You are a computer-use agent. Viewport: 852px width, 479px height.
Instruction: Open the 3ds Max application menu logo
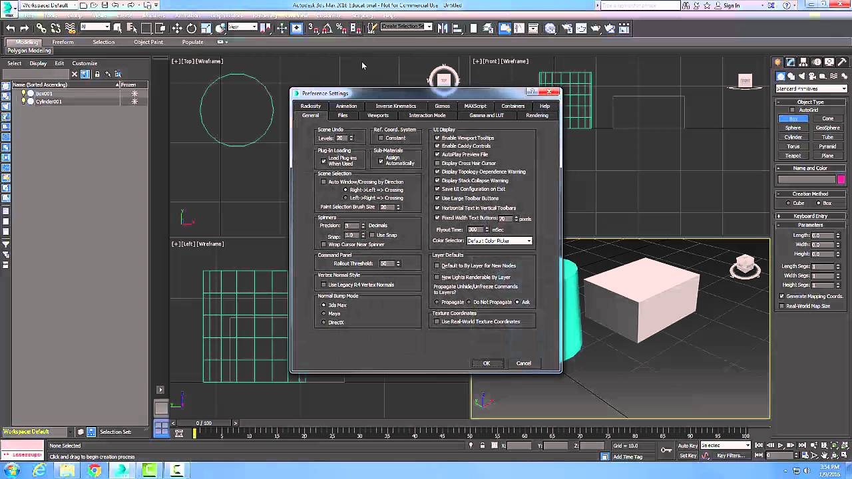[9, 9]
